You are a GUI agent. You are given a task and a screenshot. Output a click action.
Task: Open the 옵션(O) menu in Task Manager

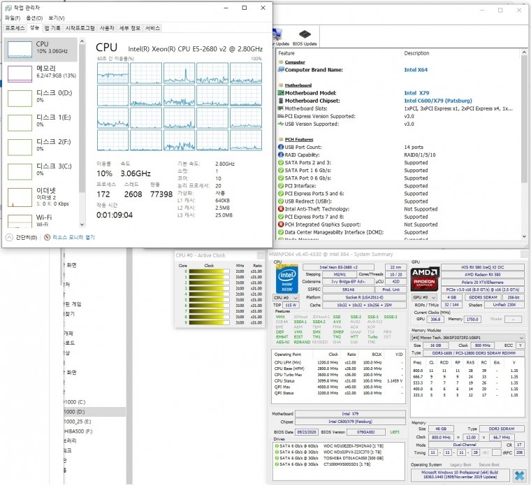tap(34, 18)
